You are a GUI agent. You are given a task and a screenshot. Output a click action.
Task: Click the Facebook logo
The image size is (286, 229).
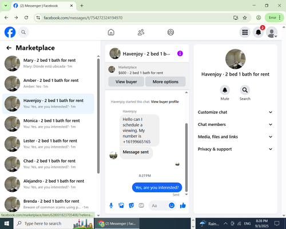(x=10, y=32)
